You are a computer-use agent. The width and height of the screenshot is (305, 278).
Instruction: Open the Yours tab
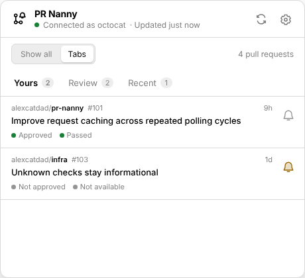tap(34, 83)
